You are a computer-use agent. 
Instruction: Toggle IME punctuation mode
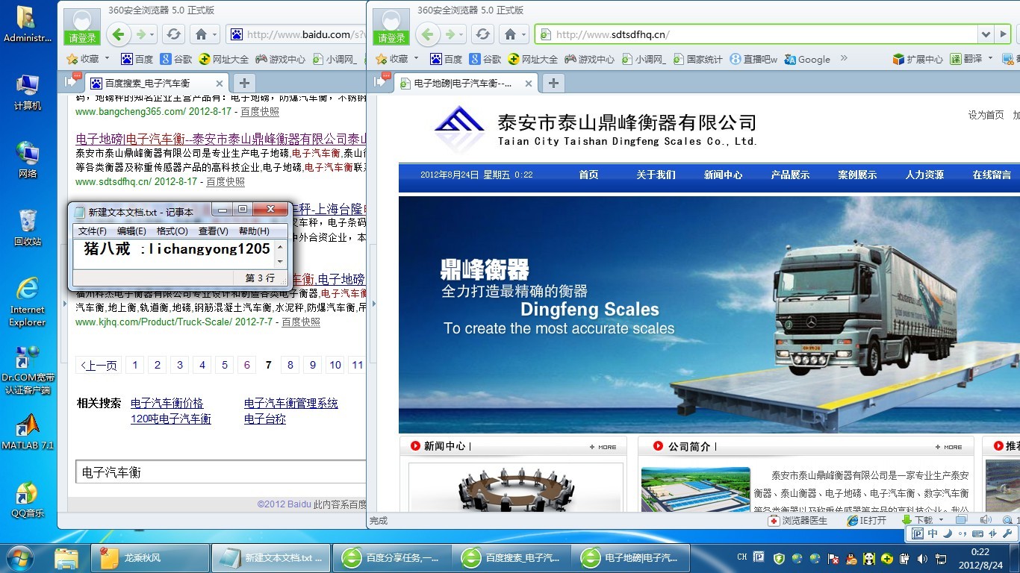click(962, 533)
